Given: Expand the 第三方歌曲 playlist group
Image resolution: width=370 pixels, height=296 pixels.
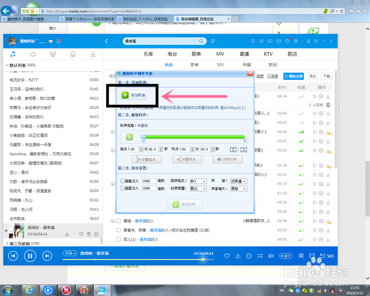Looking at the screenshot, I should coord(7,244).
